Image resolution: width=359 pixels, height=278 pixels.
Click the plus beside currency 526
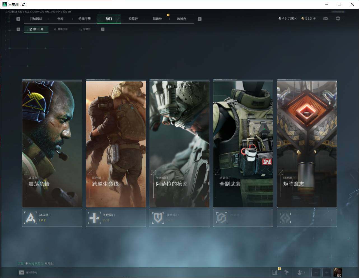tap(314, 18)
